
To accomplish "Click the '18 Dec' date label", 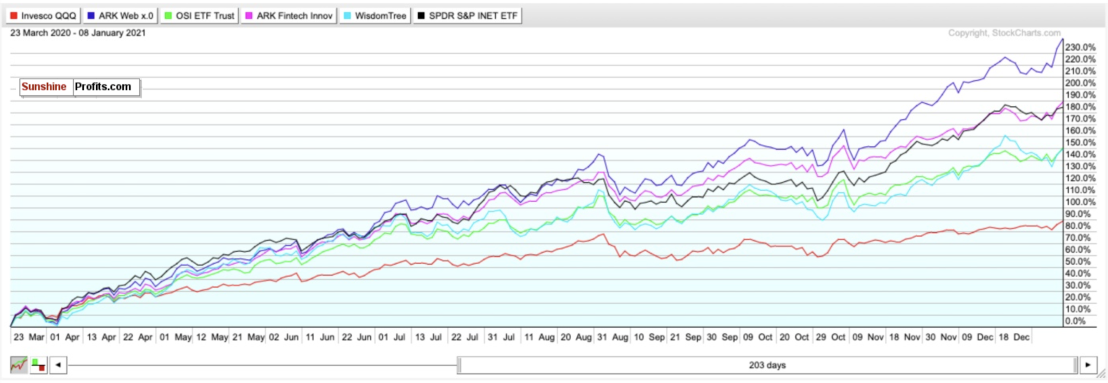I will coord(1014,337).
